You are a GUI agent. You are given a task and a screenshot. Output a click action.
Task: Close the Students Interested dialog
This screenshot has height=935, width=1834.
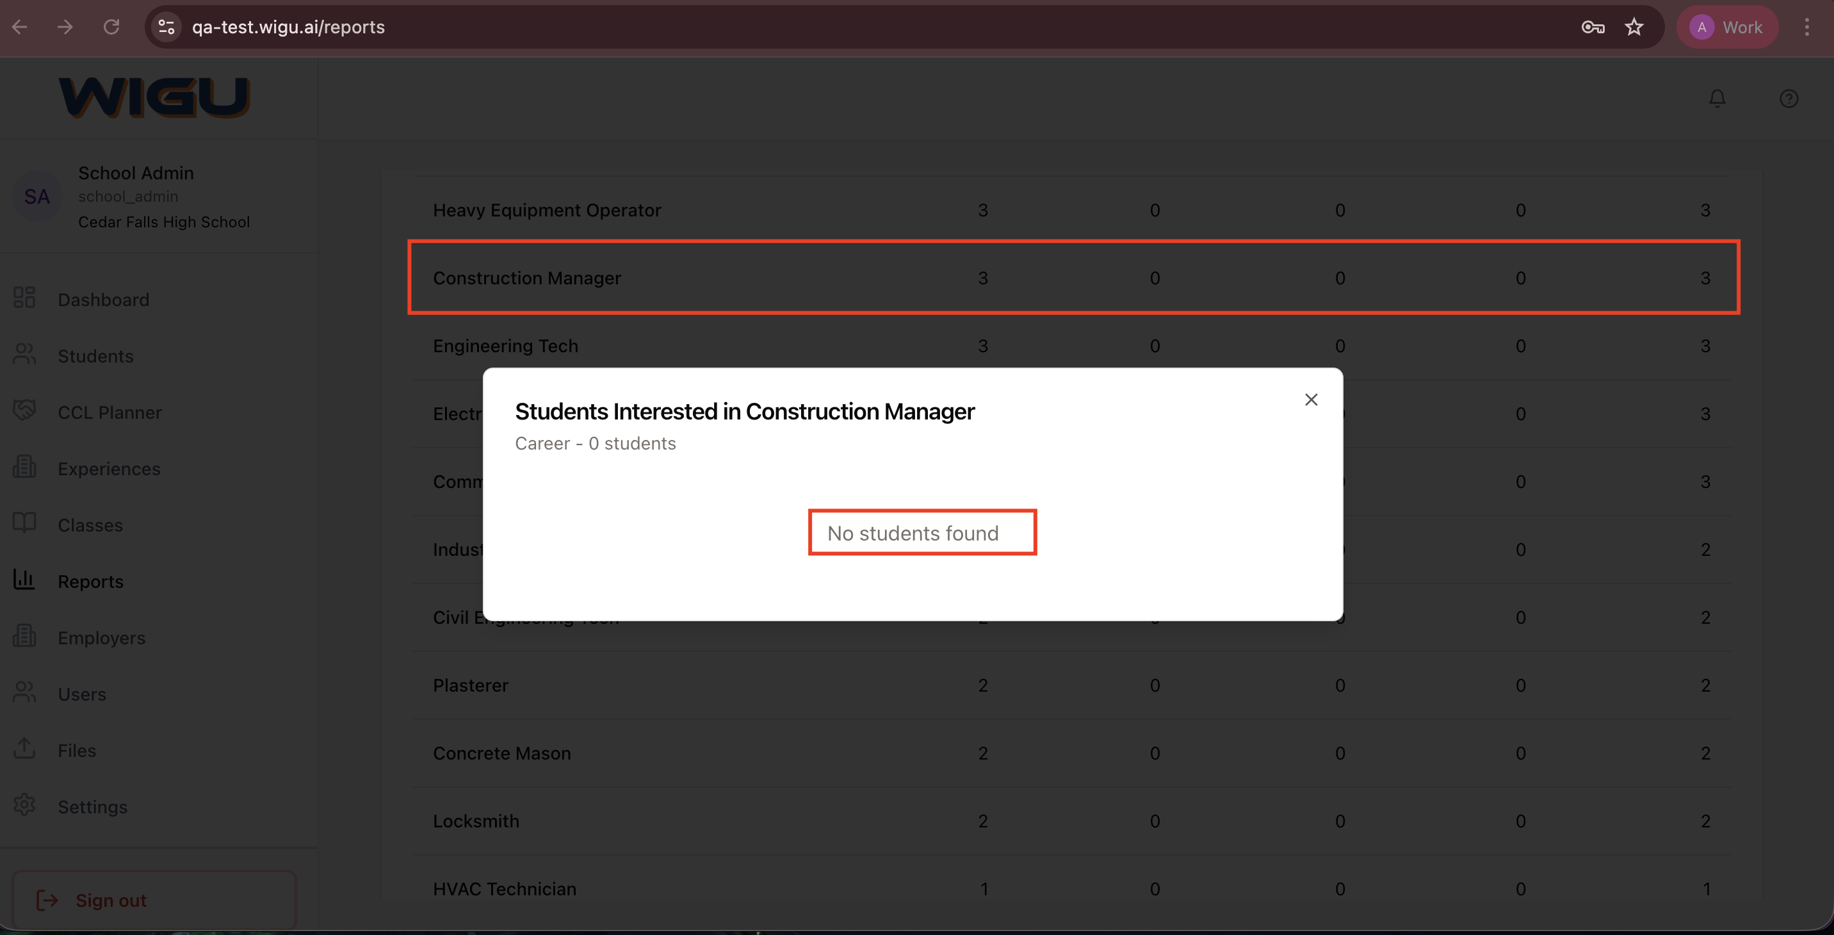(x=1311, y=400)
